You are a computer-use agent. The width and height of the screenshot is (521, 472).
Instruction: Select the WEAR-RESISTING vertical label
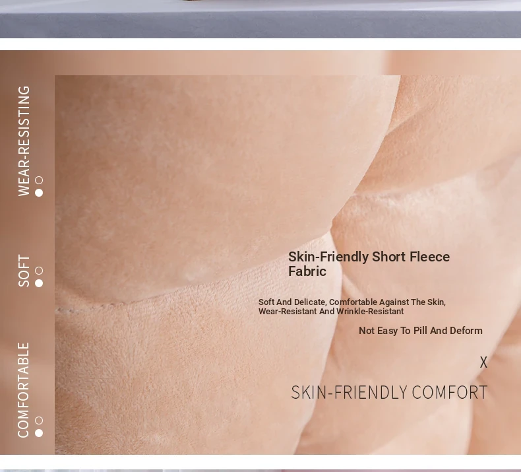click(24, 141)
